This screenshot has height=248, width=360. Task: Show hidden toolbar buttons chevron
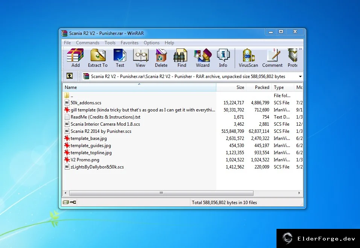(300, 49)
